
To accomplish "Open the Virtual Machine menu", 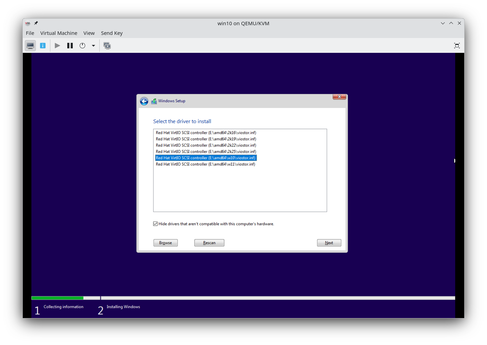I will click(59, 33).
